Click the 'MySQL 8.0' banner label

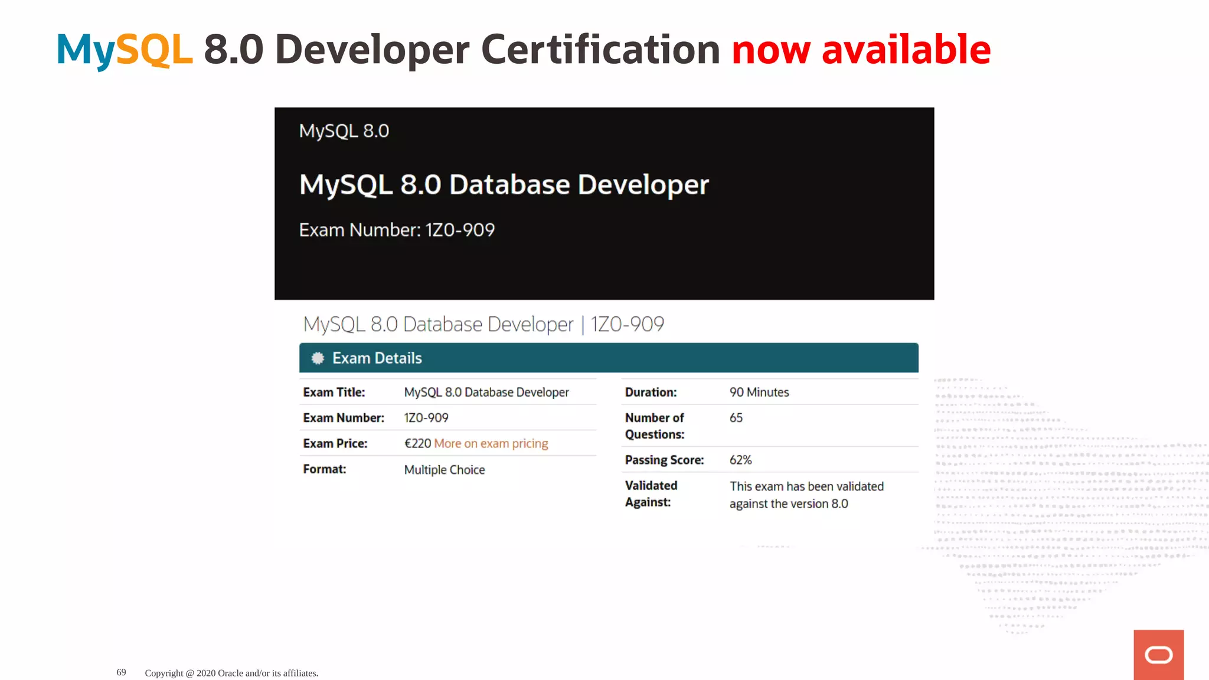344,130
